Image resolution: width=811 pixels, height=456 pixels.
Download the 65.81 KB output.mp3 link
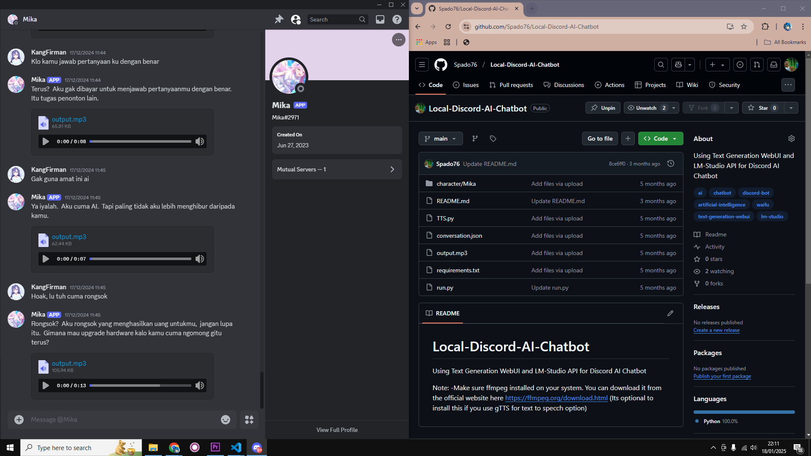click(69, 119)
